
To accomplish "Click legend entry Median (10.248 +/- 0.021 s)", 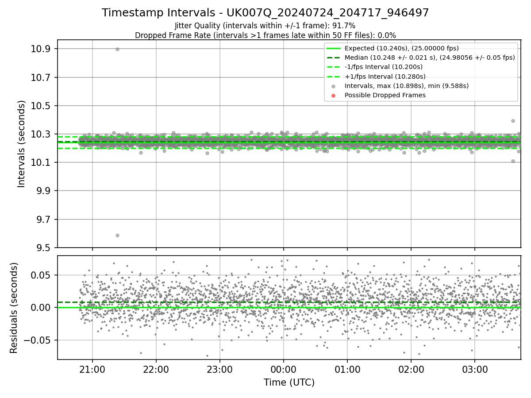I will tap(430, 57).
